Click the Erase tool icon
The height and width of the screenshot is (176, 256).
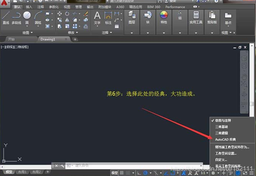pyautogui.click(x=86, y=14)
